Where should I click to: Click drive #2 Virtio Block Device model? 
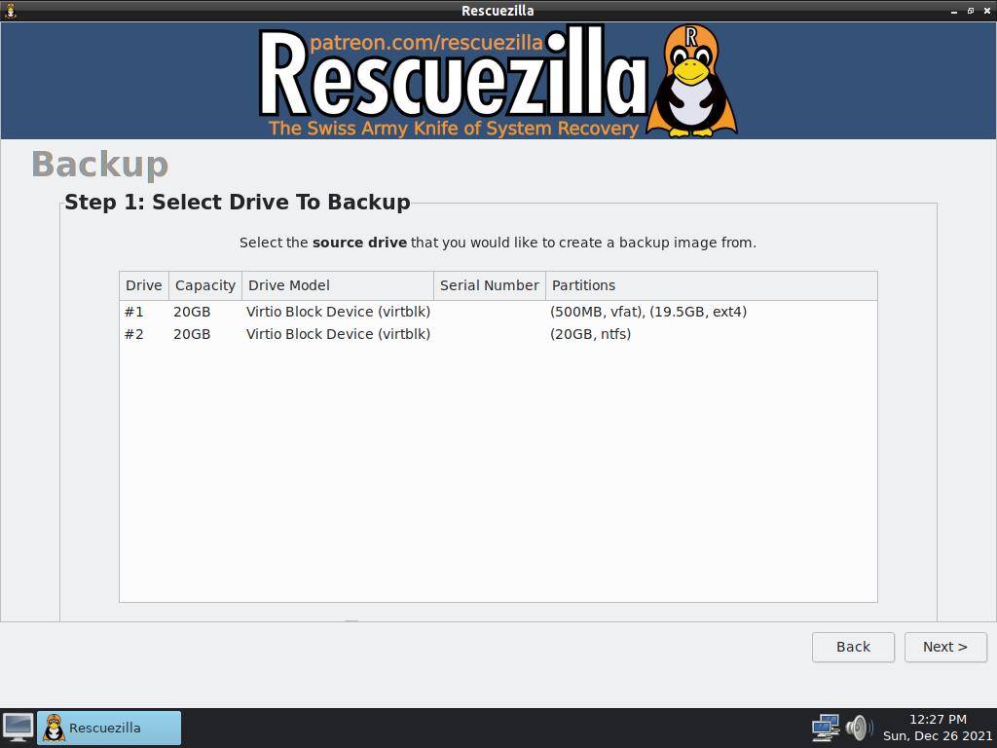[338, 334]
